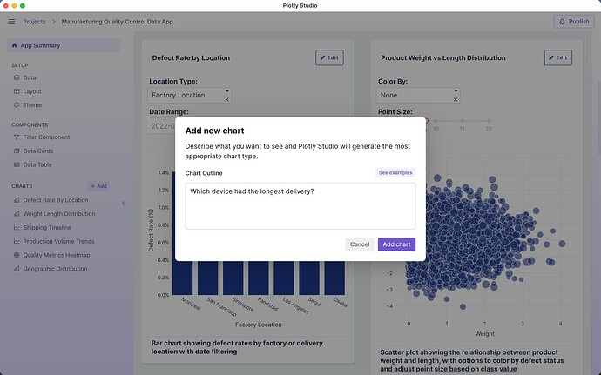This screenshot has width=601, height=375.
Task: Open the hamburger menu icon
Action: (11, 22)
